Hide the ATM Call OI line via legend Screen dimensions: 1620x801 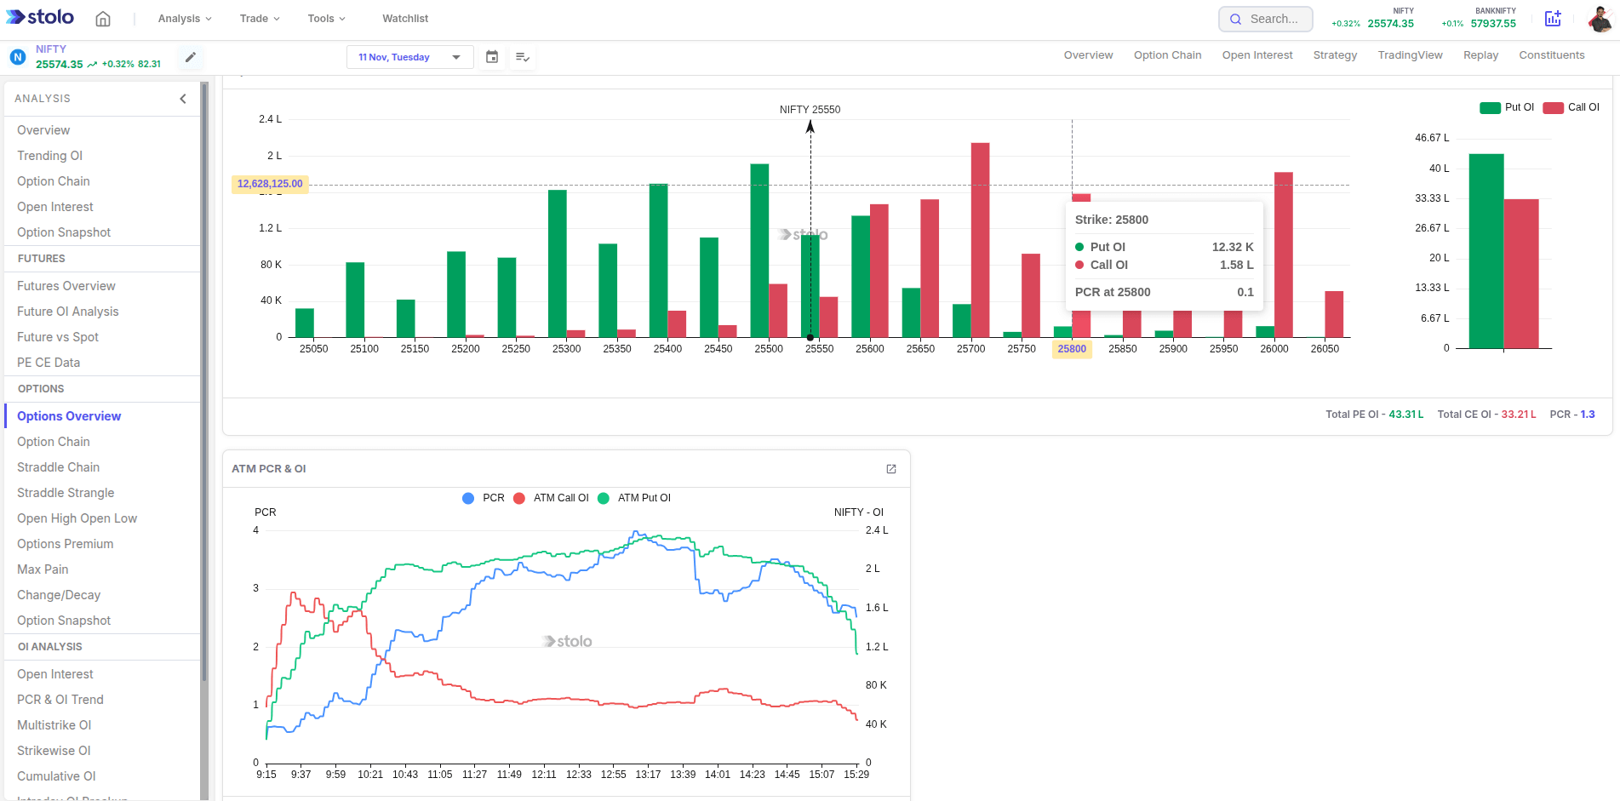tap(552, 498)
